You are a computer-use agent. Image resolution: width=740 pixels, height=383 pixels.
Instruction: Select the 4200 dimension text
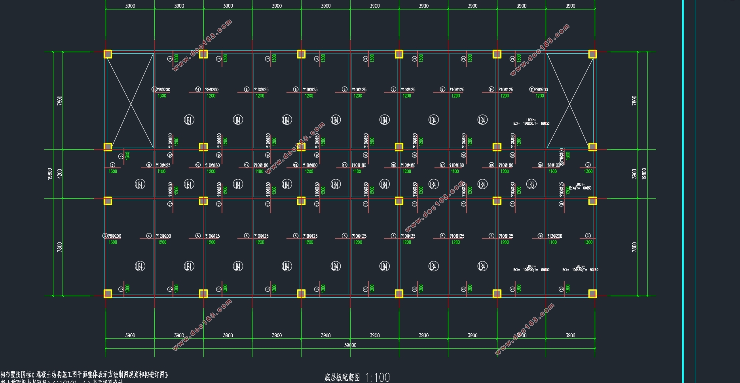point(60,174)
